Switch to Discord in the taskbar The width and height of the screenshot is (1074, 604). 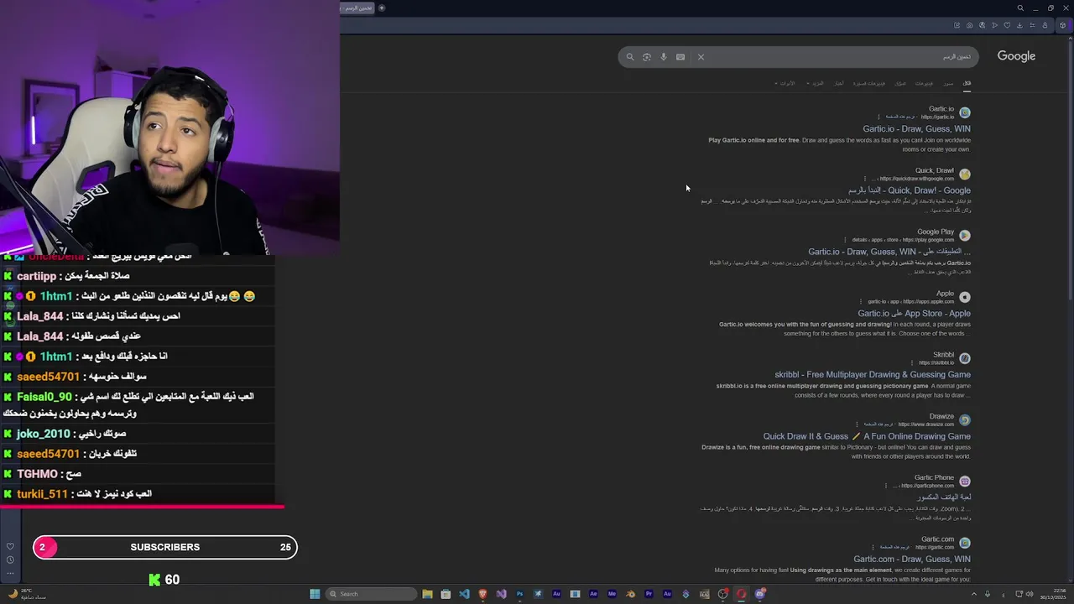click(x=759, y=594)
